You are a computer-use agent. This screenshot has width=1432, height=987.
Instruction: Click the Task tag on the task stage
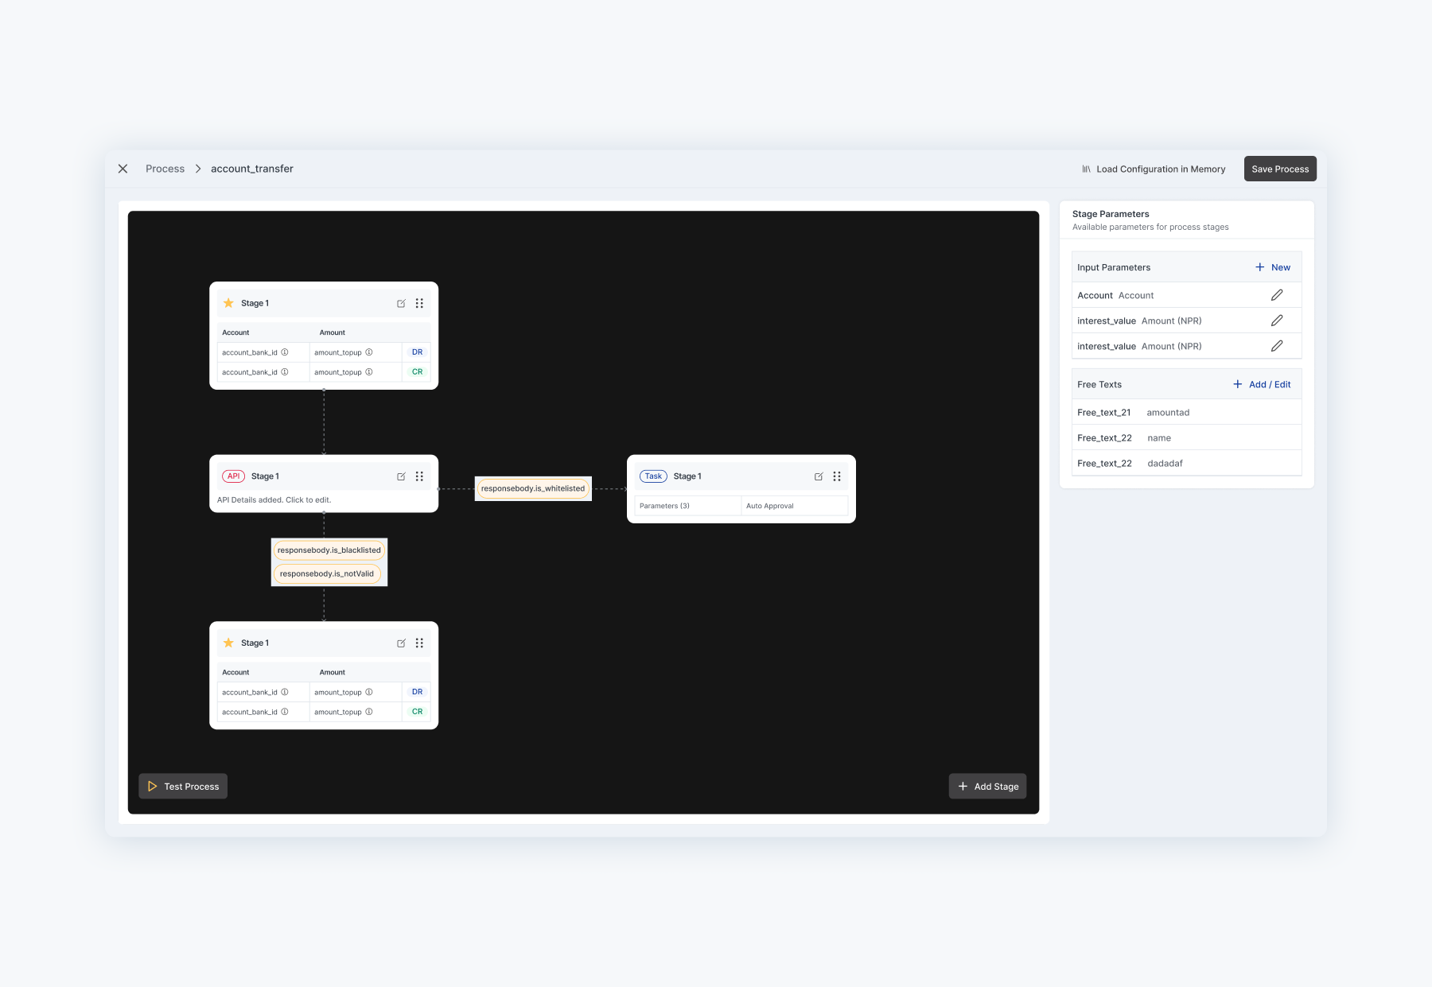click(653, 476)
